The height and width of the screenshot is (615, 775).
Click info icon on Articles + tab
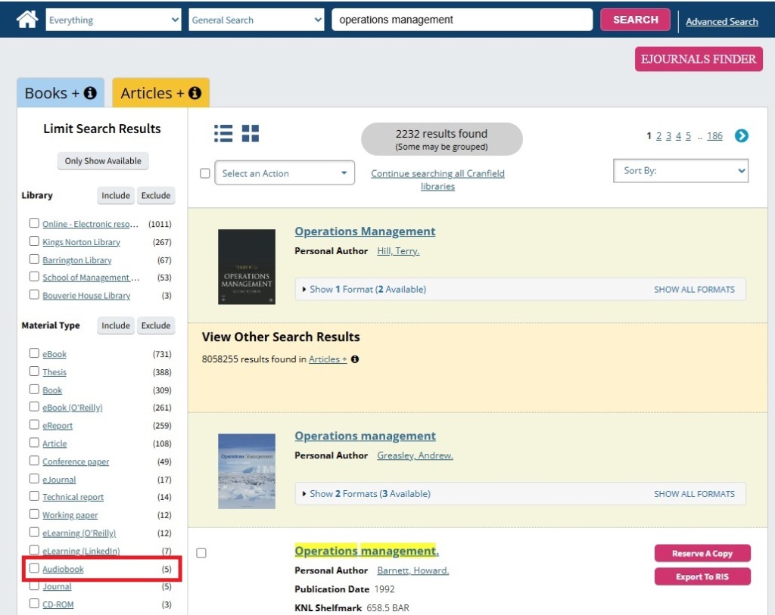click(195, 93)
